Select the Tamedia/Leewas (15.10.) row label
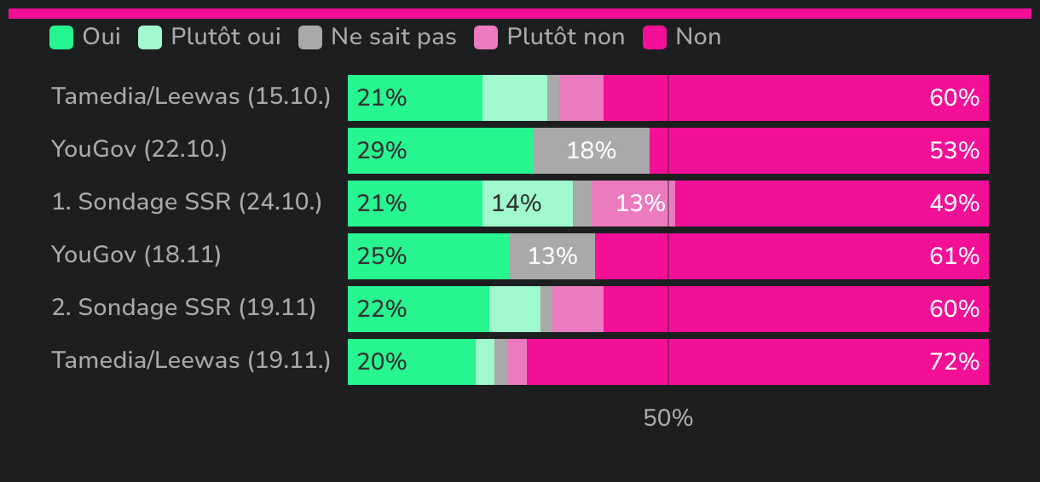Viewport: 1040px width, 482px height. (x=191, y=96)
